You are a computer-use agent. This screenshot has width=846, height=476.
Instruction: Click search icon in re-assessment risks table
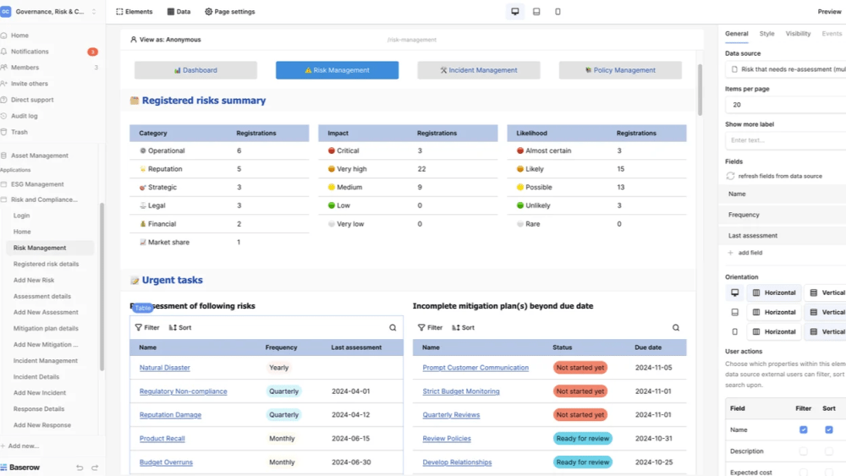tap(393, 328)
